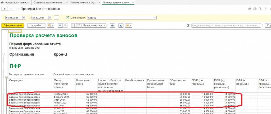Uncheck the Организация filter checkbox

[x=67, y=18]
